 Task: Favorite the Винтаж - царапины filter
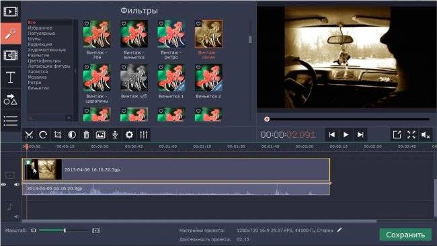pos(87,67)
